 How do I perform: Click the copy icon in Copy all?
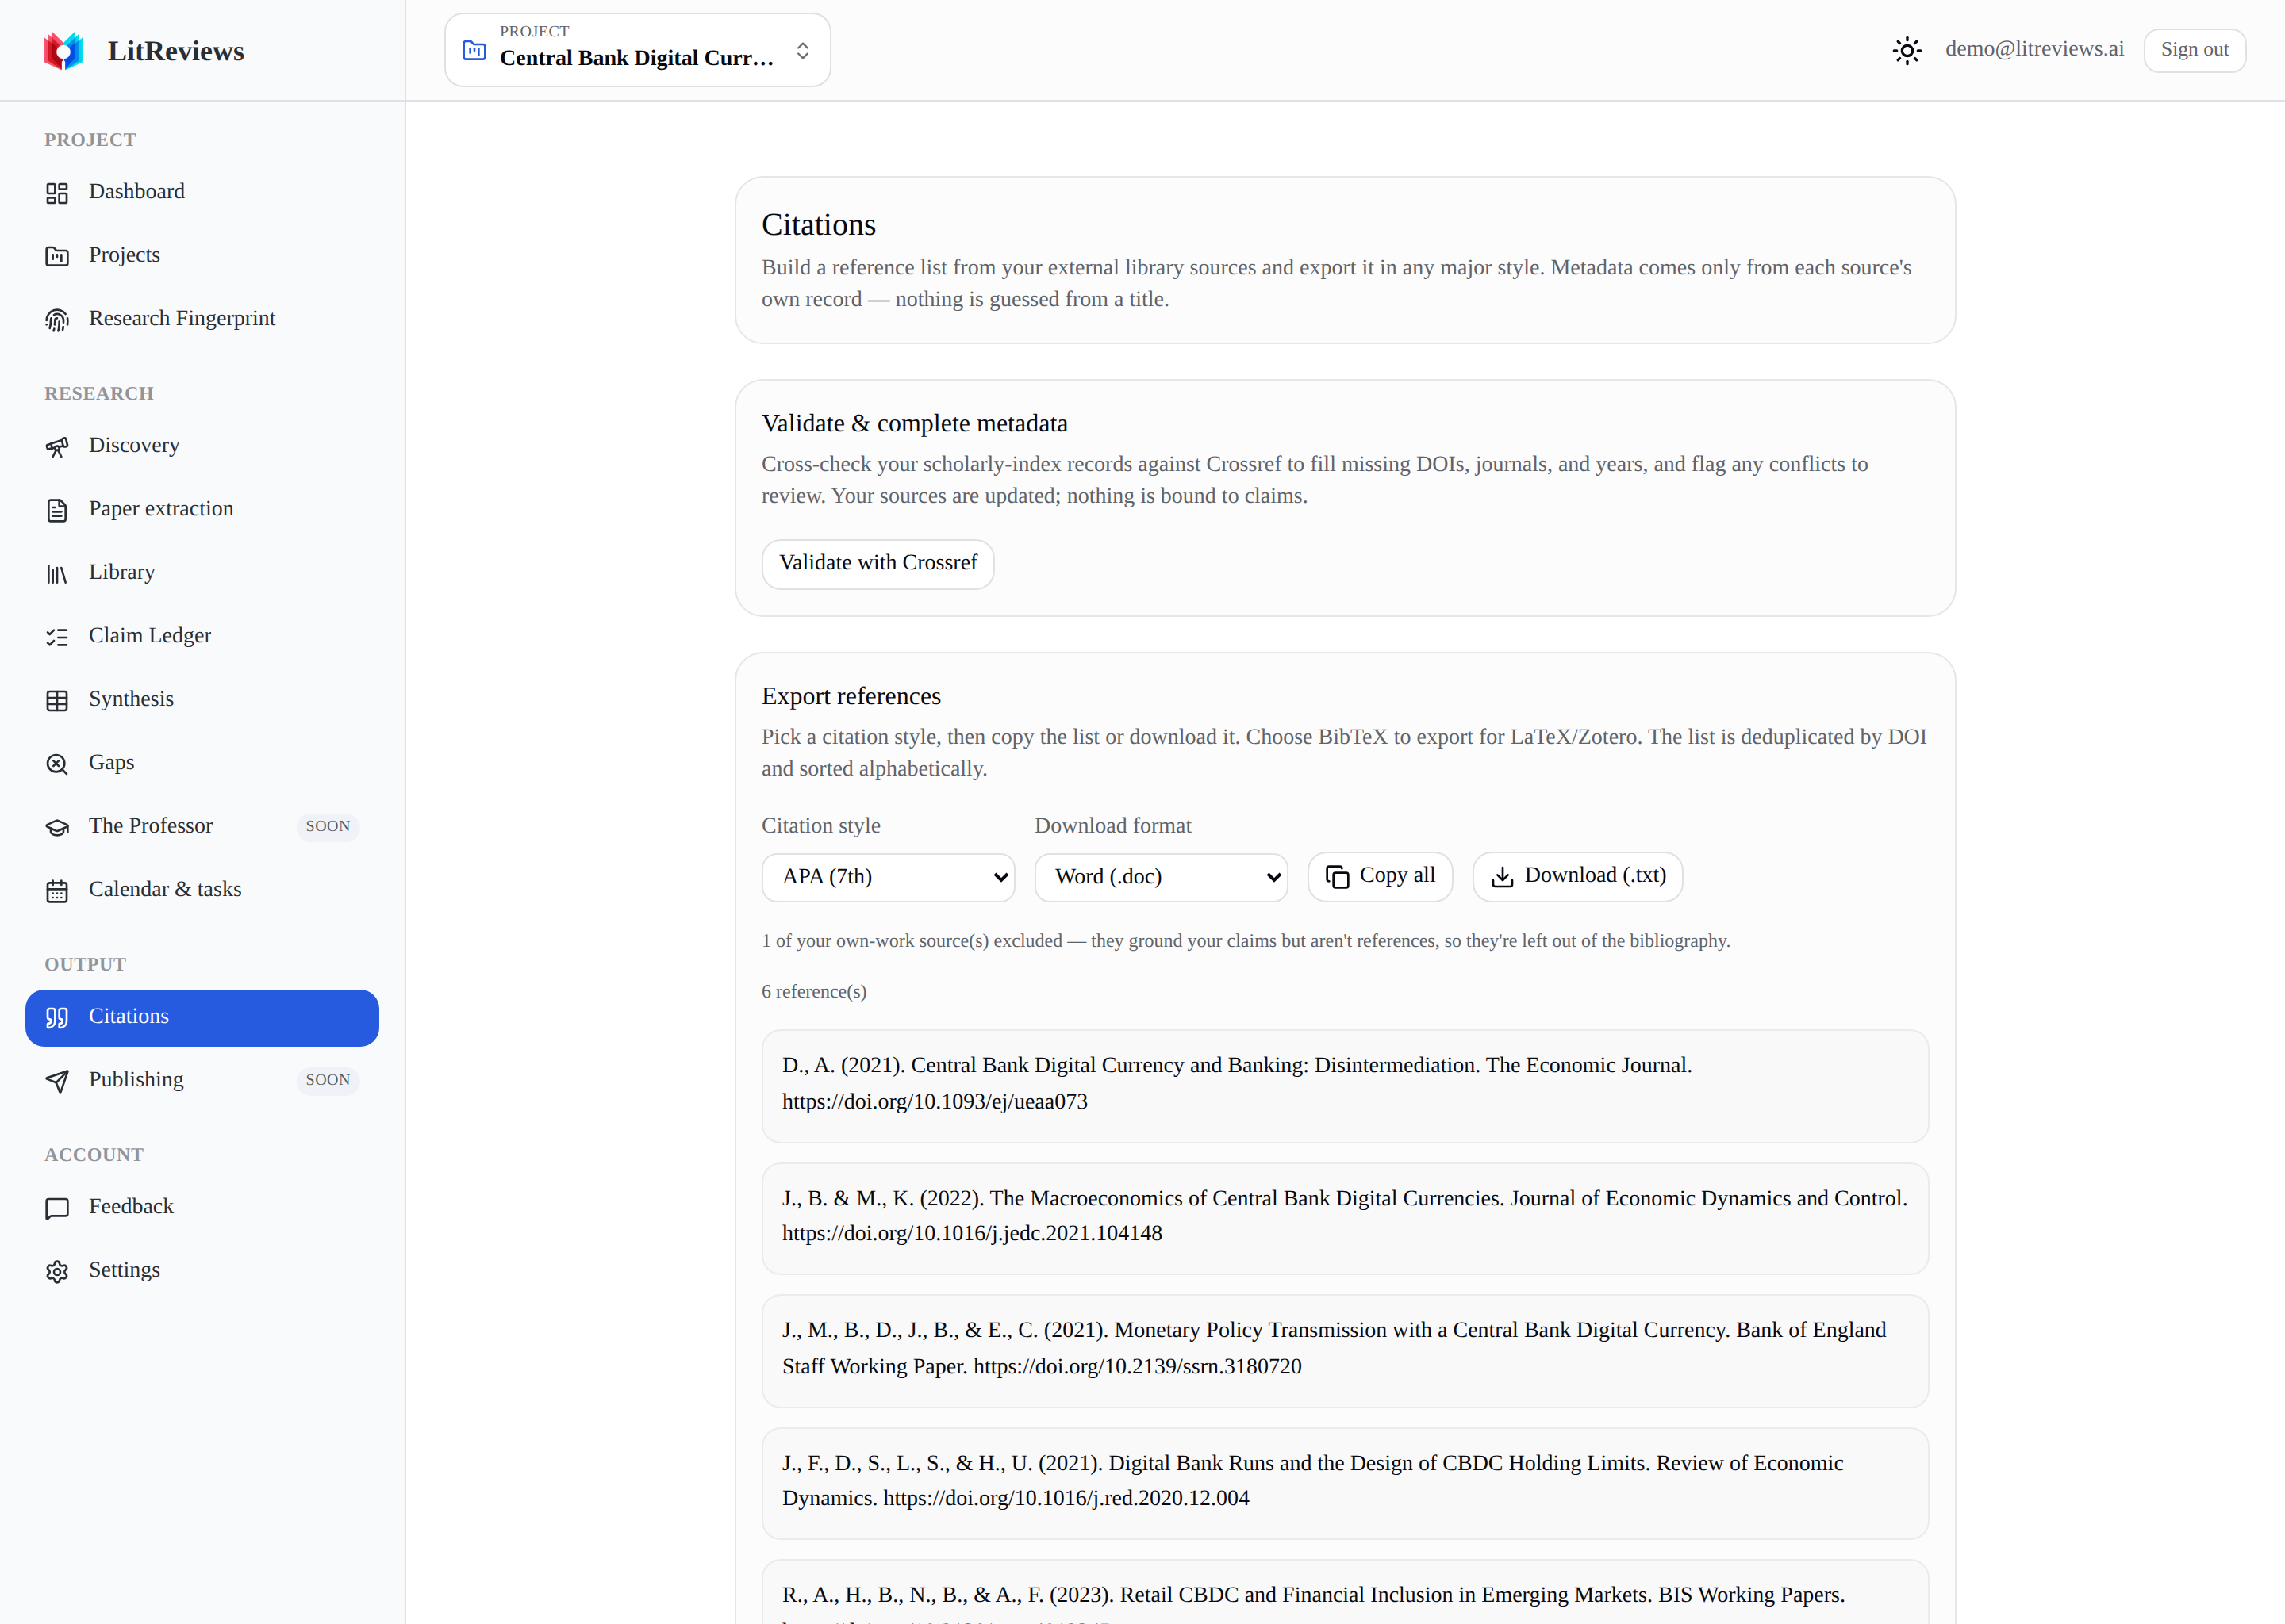[x=1338, y=877]
